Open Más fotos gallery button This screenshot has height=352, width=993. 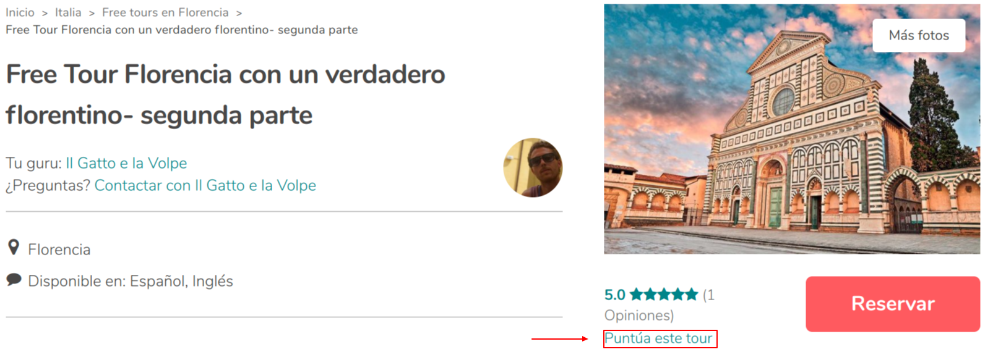tap(919, 35)
